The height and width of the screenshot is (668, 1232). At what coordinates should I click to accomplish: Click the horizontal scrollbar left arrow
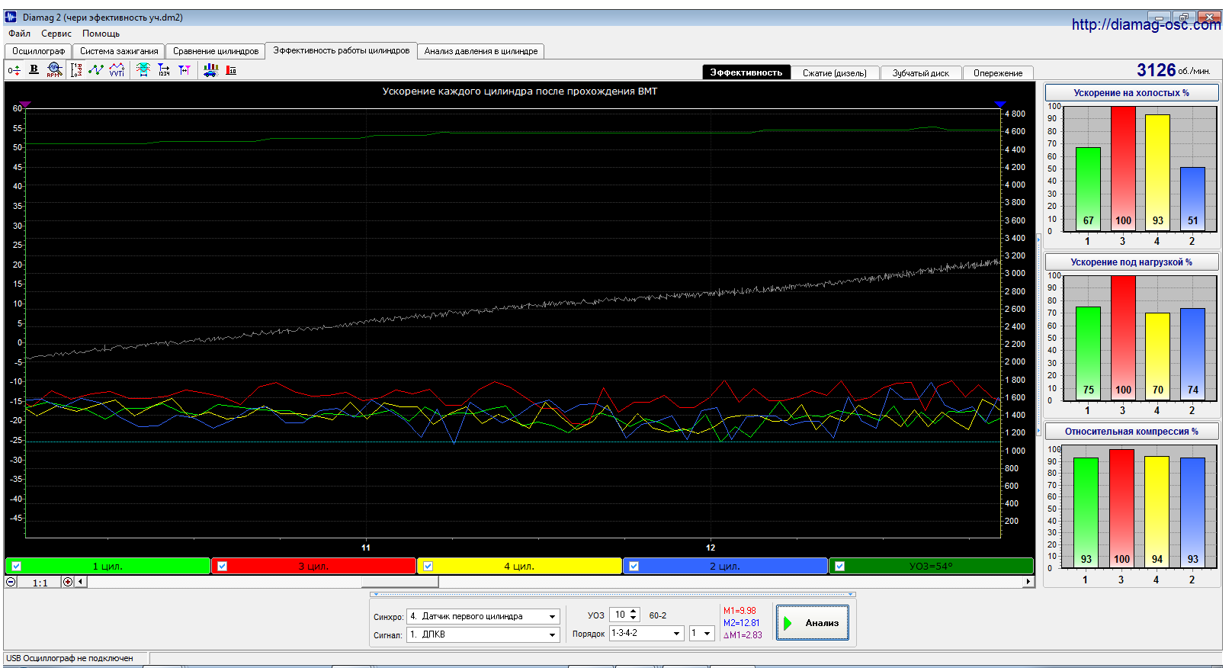click(x=81, y=582)
